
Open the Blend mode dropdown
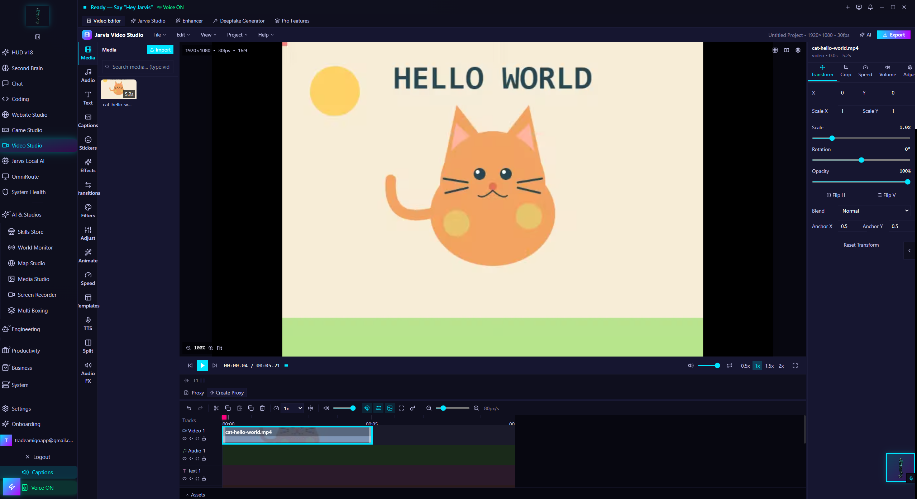875,211
